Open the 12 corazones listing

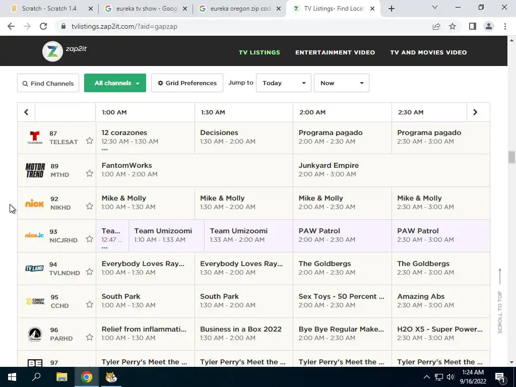click(x=145, y=138)
